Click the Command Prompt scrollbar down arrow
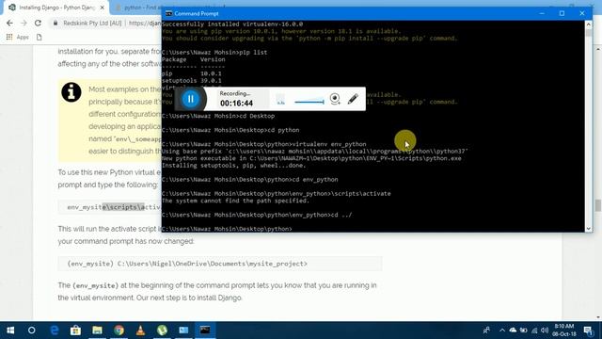 (x=588, y=228)
